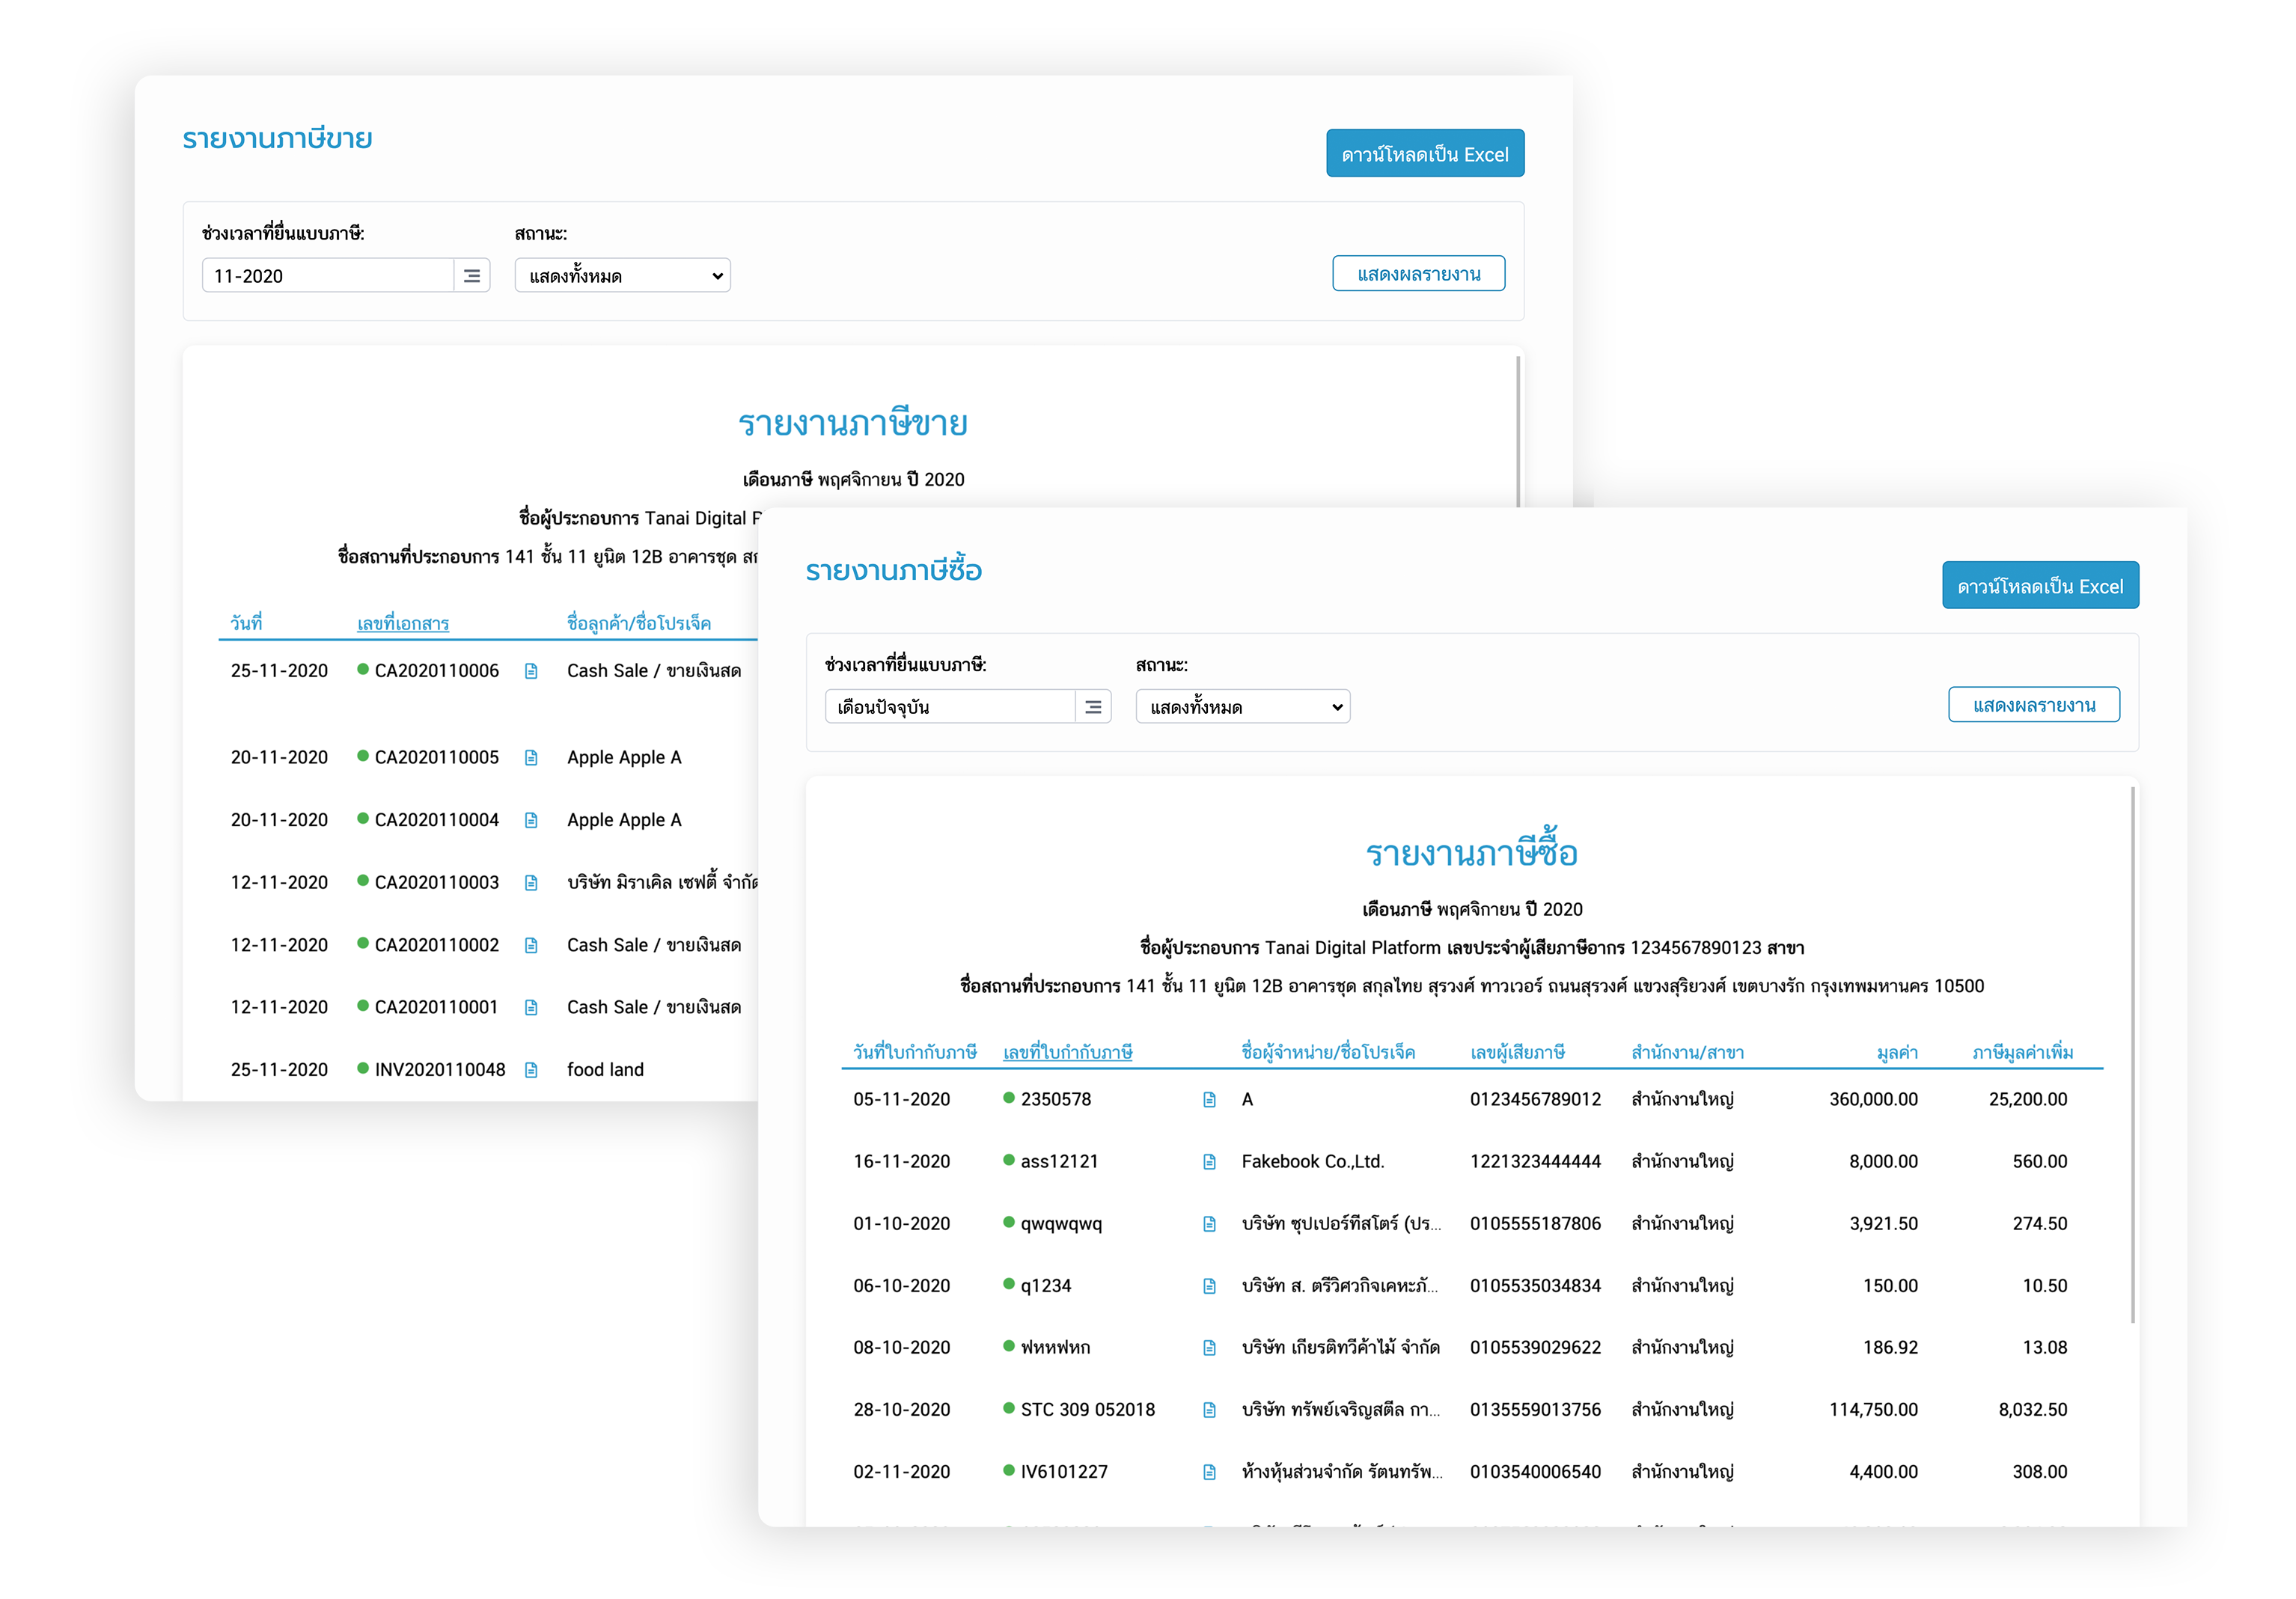Image resolution: width=2296 pixels, height=1599 pixels.
Task: Open document icon for INV2020110048 row
Action: coord(531,1070)
